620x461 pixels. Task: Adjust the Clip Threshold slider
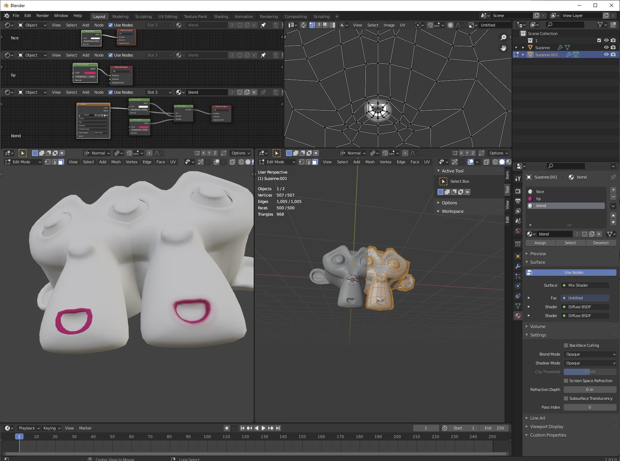[x=590, y=372]
